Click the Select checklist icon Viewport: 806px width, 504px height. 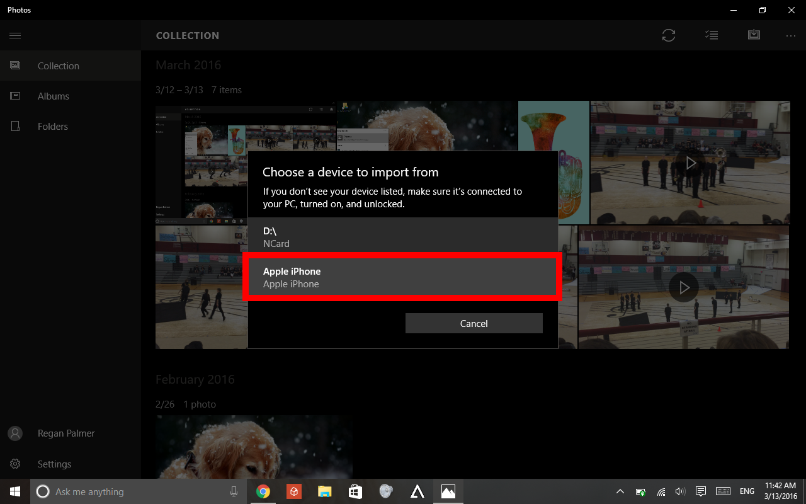click(x=712, y=35)
